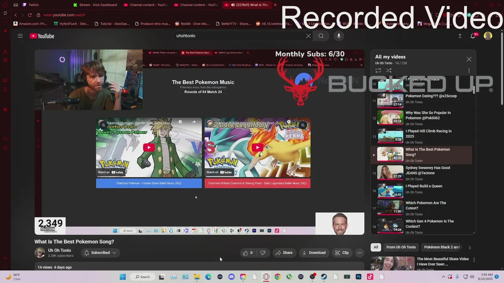Viewport: 504px width, 283px height.
Task: Toggle playlist shuffle
Action: (389, 71)
